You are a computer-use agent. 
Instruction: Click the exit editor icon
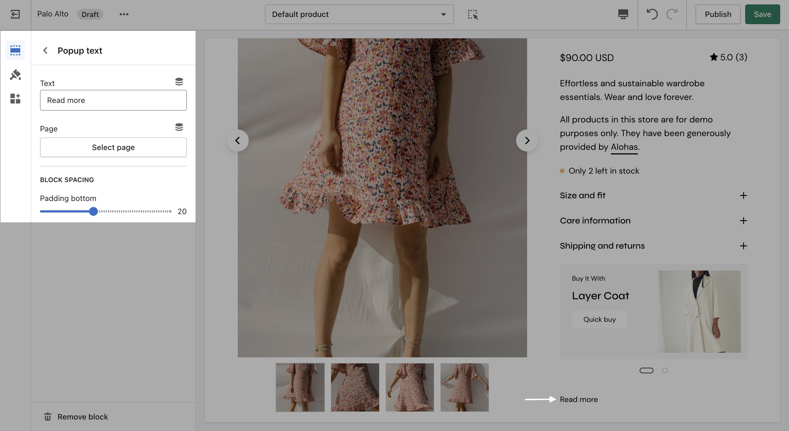tap(15, 14)
